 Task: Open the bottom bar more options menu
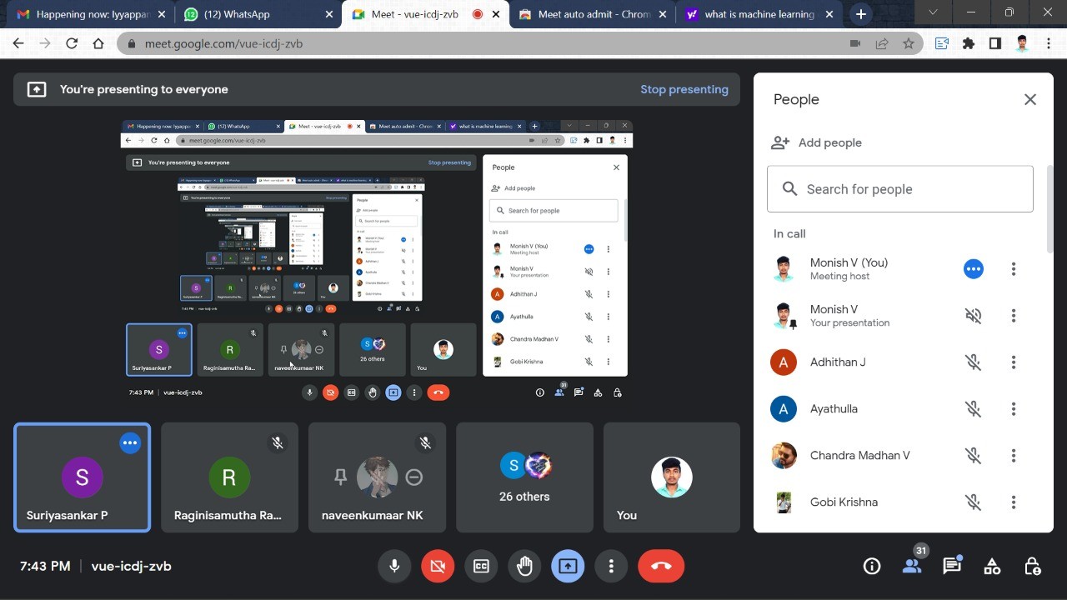click(611, 566)
